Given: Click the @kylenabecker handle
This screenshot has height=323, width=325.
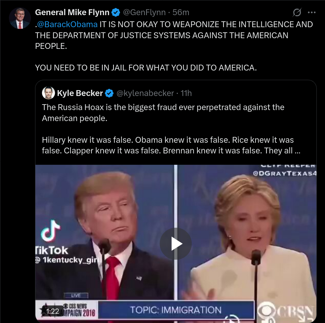Looking at the screenshot, I should tap(145, 93).
